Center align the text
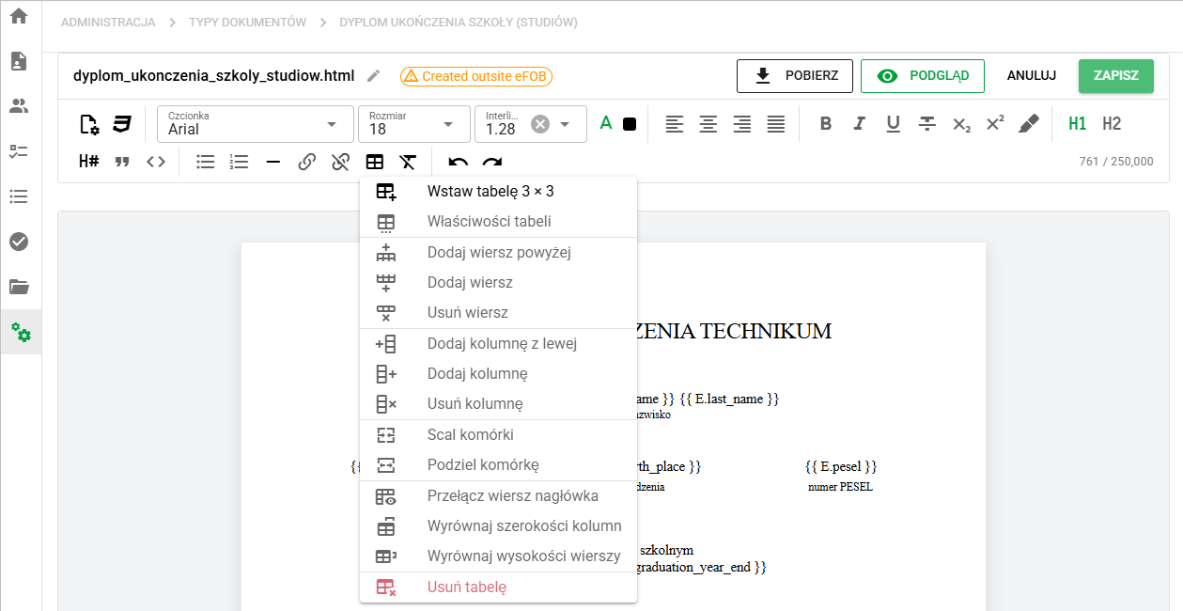Viewport: 1183px width, 611px height. pyautogui.click(x=708, y=124)
